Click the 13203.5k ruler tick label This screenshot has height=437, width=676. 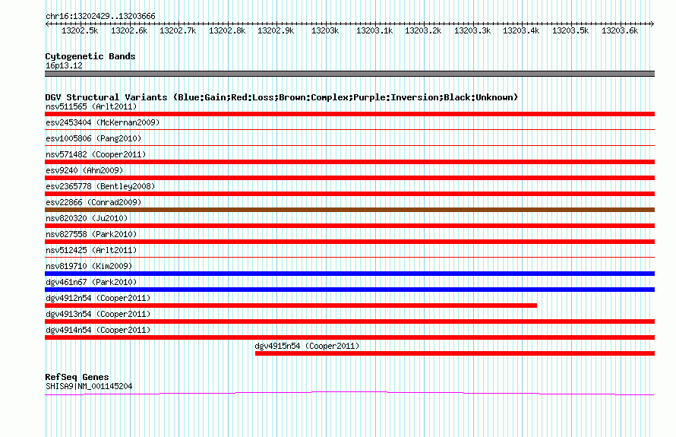570,30
